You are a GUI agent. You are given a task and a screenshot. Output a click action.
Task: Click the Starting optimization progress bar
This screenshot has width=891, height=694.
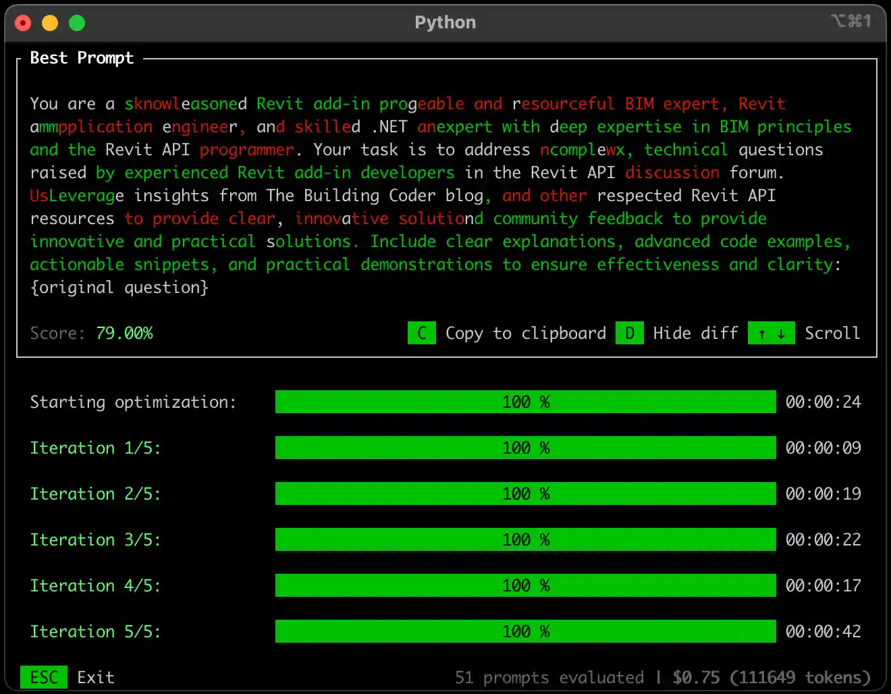pos(525,402)
